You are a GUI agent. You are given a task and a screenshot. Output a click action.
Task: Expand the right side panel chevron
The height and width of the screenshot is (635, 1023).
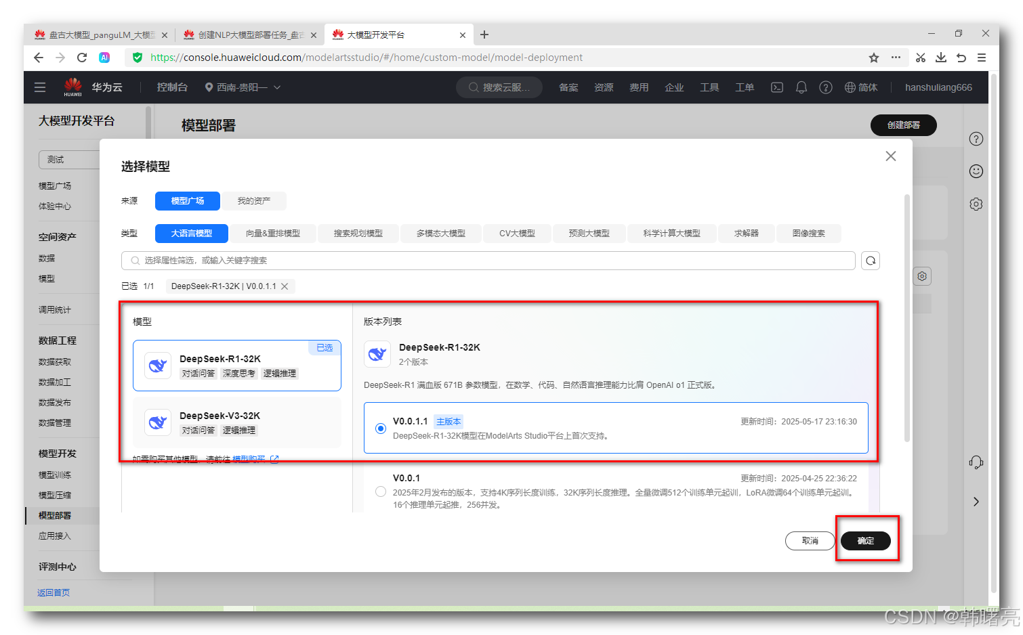click(x=976, y=502)
